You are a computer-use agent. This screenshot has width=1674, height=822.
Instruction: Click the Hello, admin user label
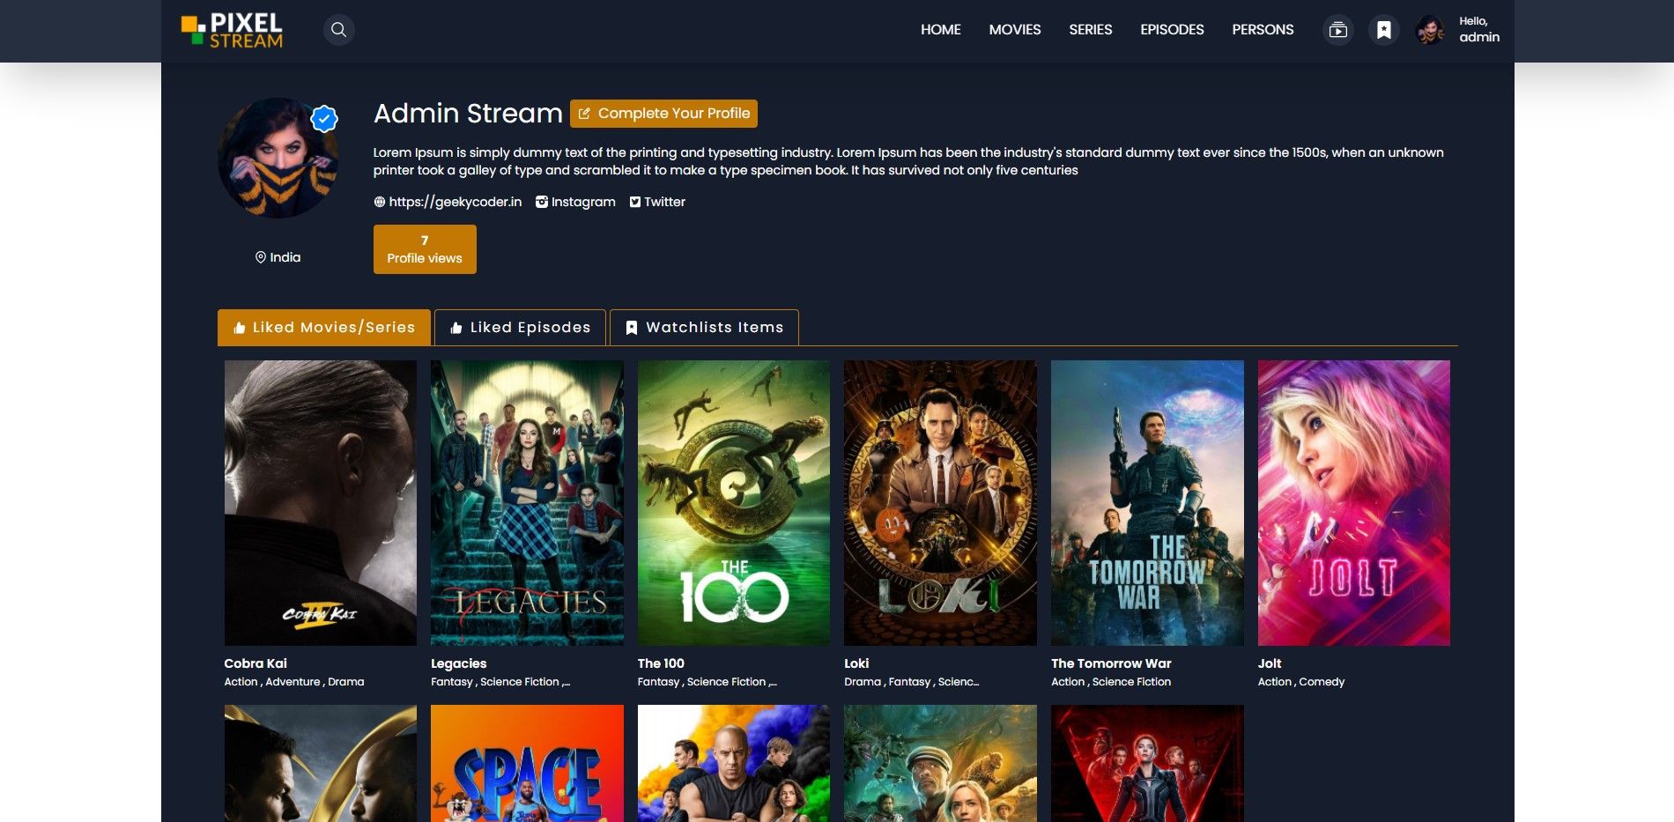tap(1479, 30)
